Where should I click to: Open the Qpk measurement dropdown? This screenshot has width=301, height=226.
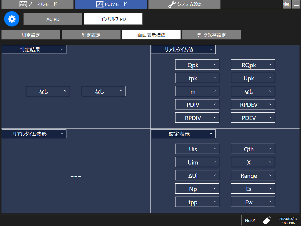point(197,64)
